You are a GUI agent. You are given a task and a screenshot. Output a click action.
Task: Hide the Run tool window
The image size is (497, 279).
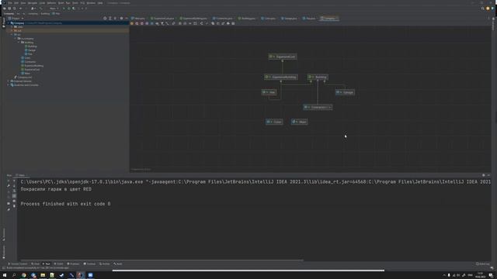tap(488, 175)
